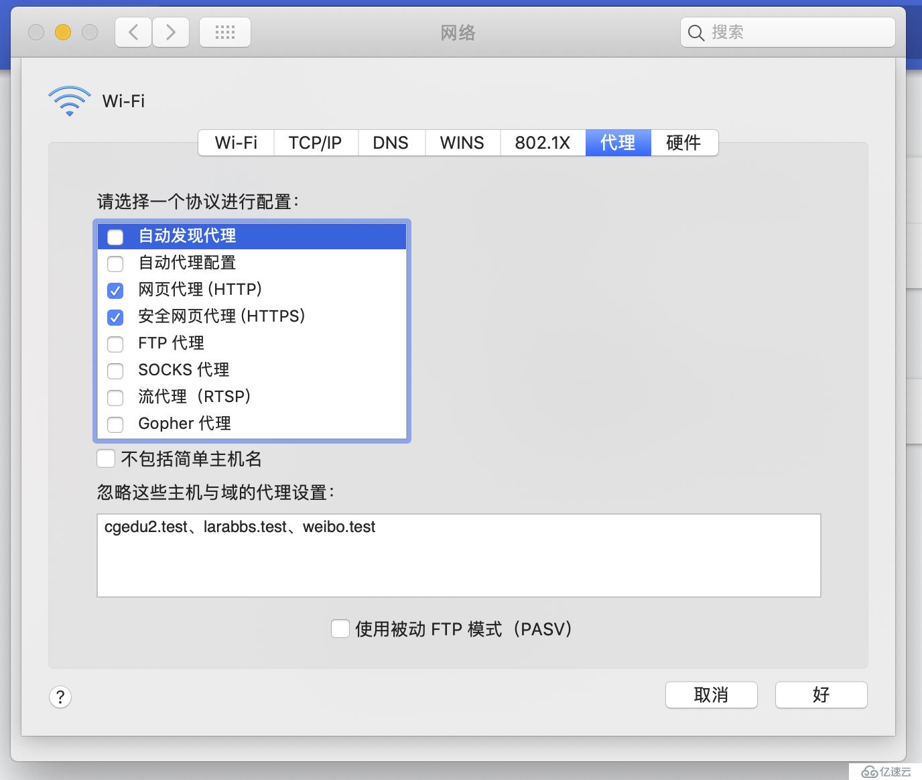This screenshot has height=780, width=922.
Task: Click the bypass hosts text area
Action: (x=459, y=556)
